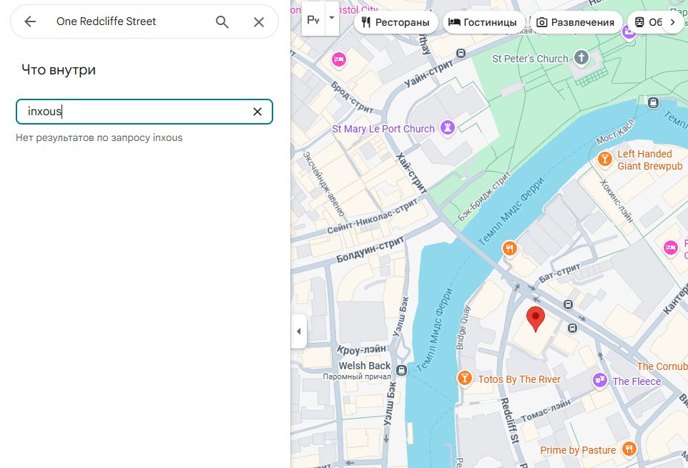This screenshot has width=688, height=468.
Task: Click the pink hotel marker near Брод-стрит
Action: click(339, 59)
